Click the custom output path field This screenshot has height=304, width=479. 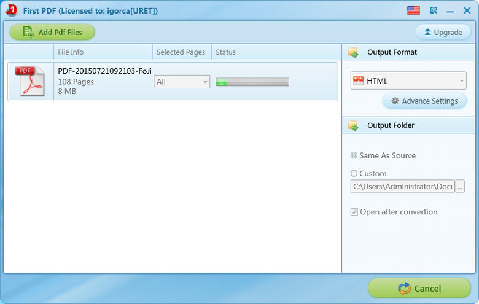point(403,186)
